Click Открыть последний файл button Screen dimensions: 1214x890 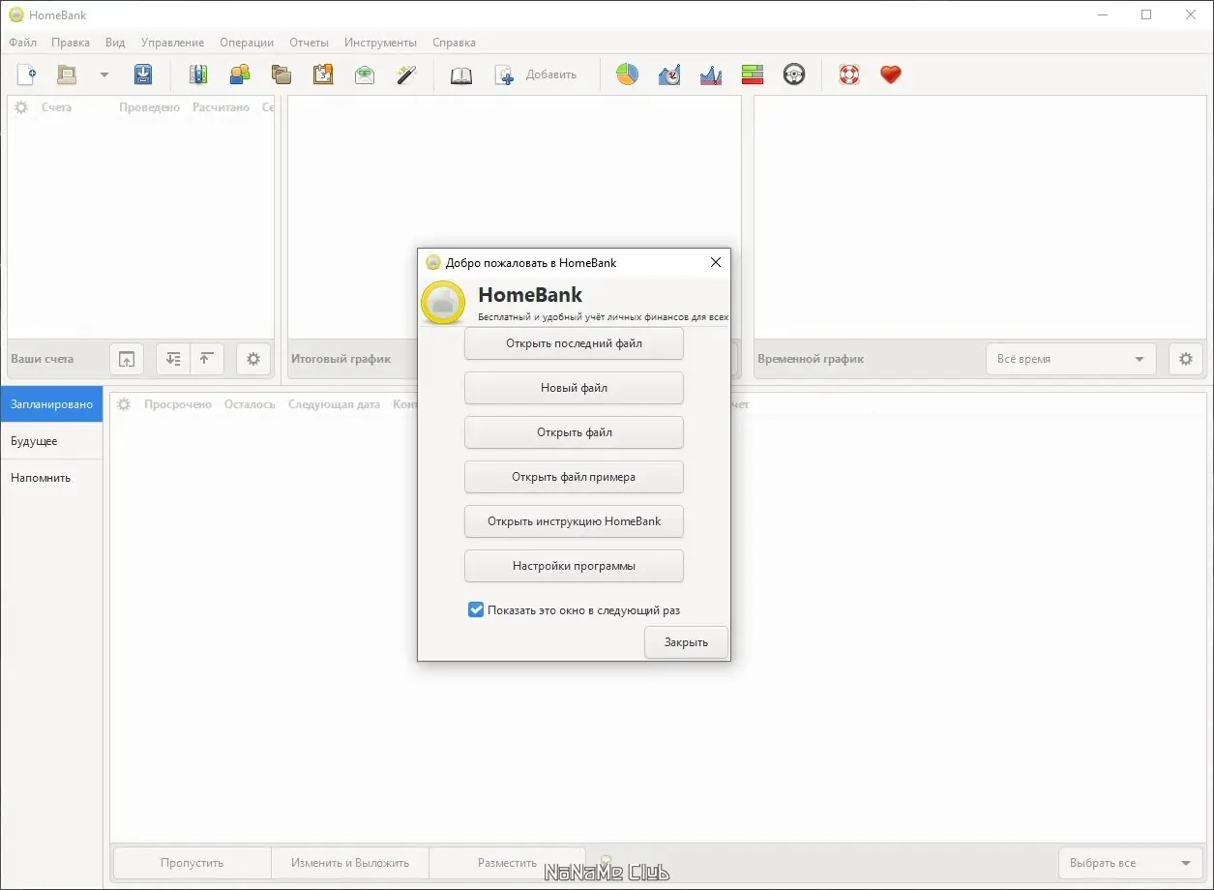tap(574, 343)
